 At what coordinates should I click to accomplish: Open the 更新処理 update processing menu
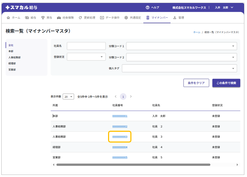(x=87, y=18)
